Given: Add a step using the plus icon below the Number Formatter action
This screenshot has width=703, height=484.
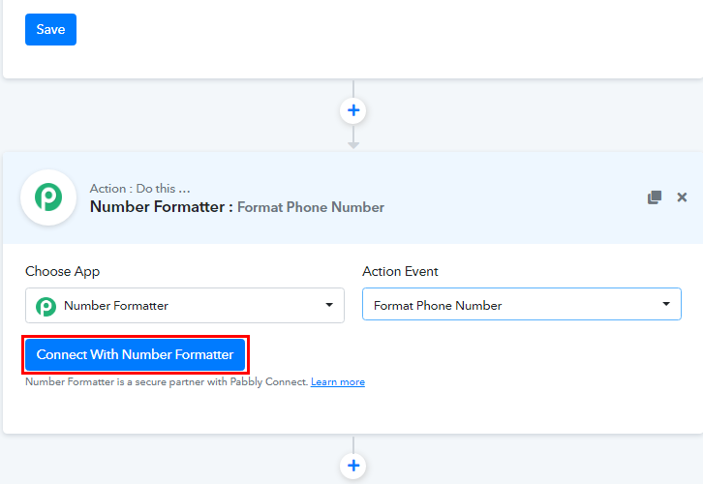Looking at the screenshot, I should [x=353, y=466].
